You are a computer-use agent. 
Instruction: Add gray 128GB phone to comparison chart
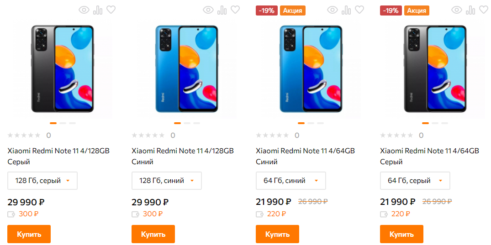click(98, 10)
